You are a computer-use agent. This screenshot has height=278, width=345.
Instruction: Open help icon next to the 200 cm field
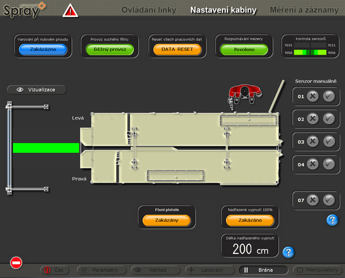[x=288, y=253]
